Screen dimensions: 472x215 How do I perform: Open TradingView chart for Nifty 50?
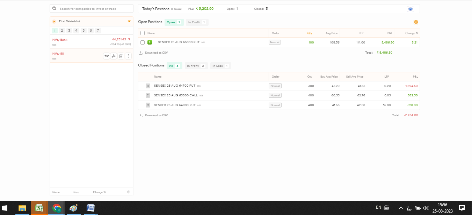click(x=107, y=56)
